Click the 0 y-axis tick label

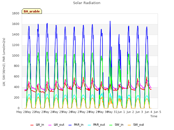pyautogui.click(x=18, y=108)
